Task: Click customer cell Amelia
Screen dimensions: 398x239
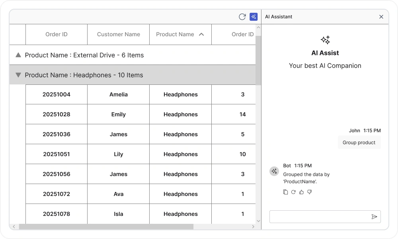Action: click(119, 94)
